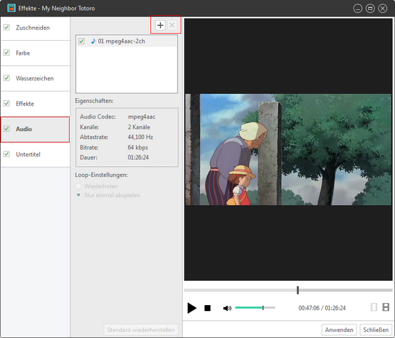Click the music note icon of the audio track

[x=93, y=41]
